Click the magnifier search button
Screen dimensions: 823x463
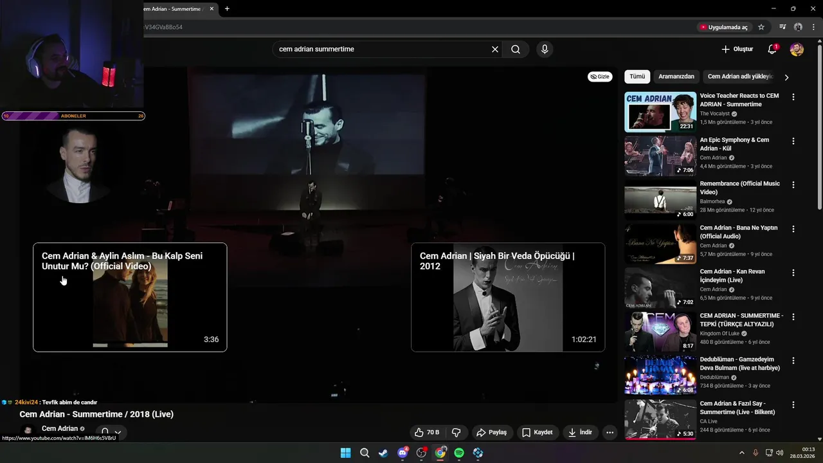[x=516, y=50]
